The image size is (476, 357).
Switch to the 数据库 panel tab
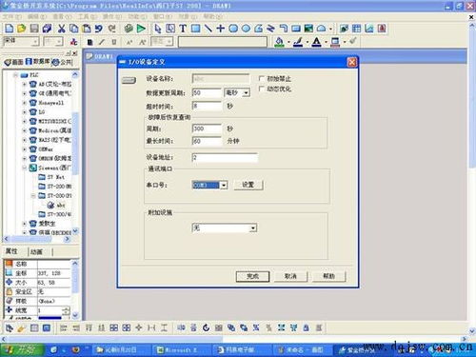[x=37, y=62]
